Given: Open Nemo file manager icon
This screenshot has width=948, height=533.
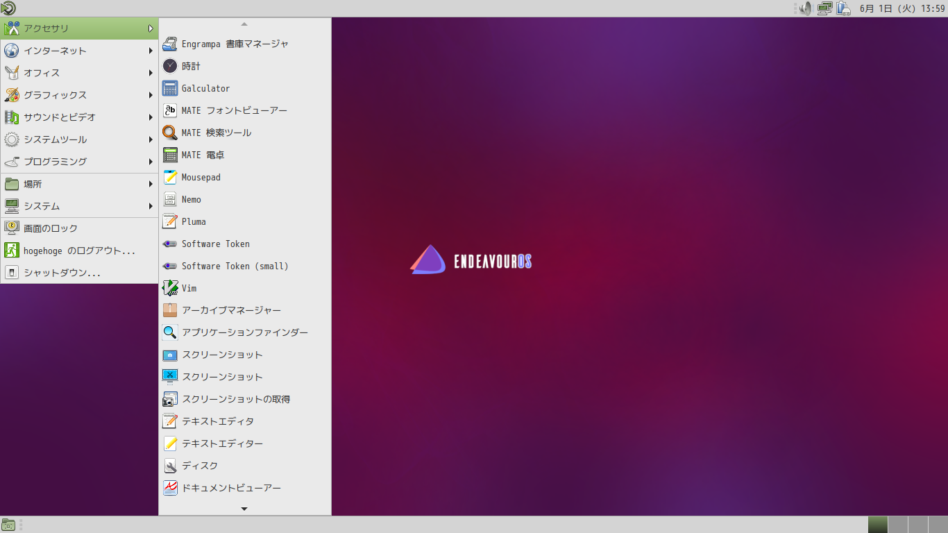Looking at the screenshot, I should (170, 199).
